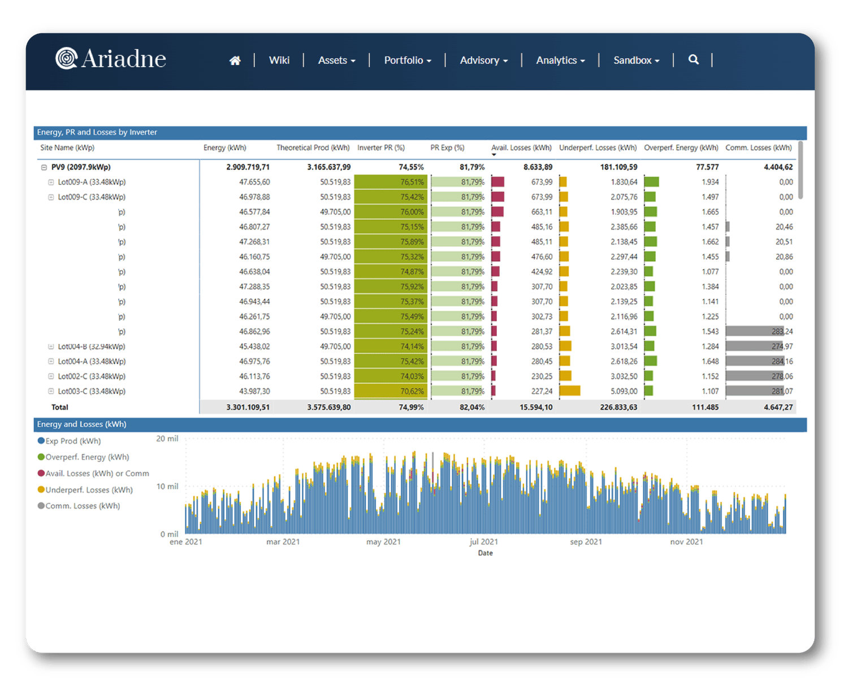Select the Home icon in the navigation bar
Image resolution: width=848 pixels, height=686 pixels.
click(x=235, y=59)
